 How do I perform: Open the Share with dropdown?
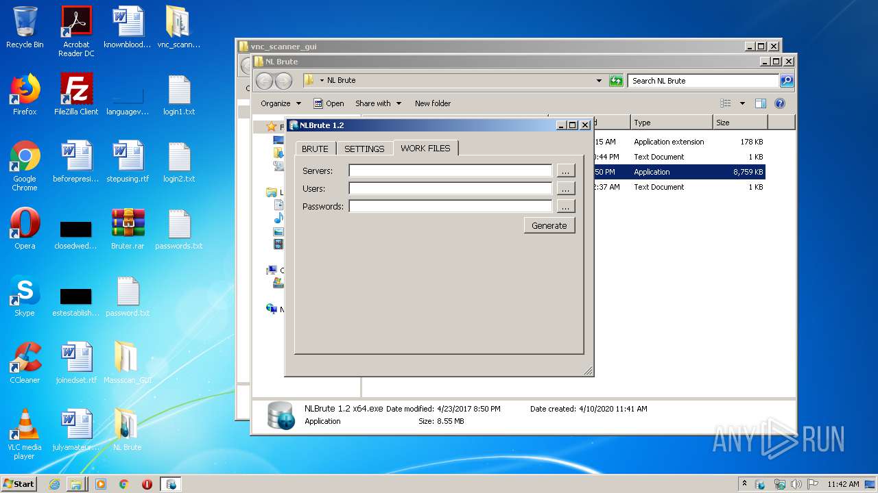point(378,103)
